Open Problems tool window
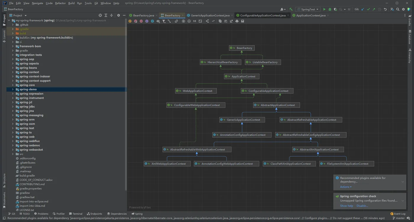Viewport: 414px width, 222px height. (x=41, y=214)
